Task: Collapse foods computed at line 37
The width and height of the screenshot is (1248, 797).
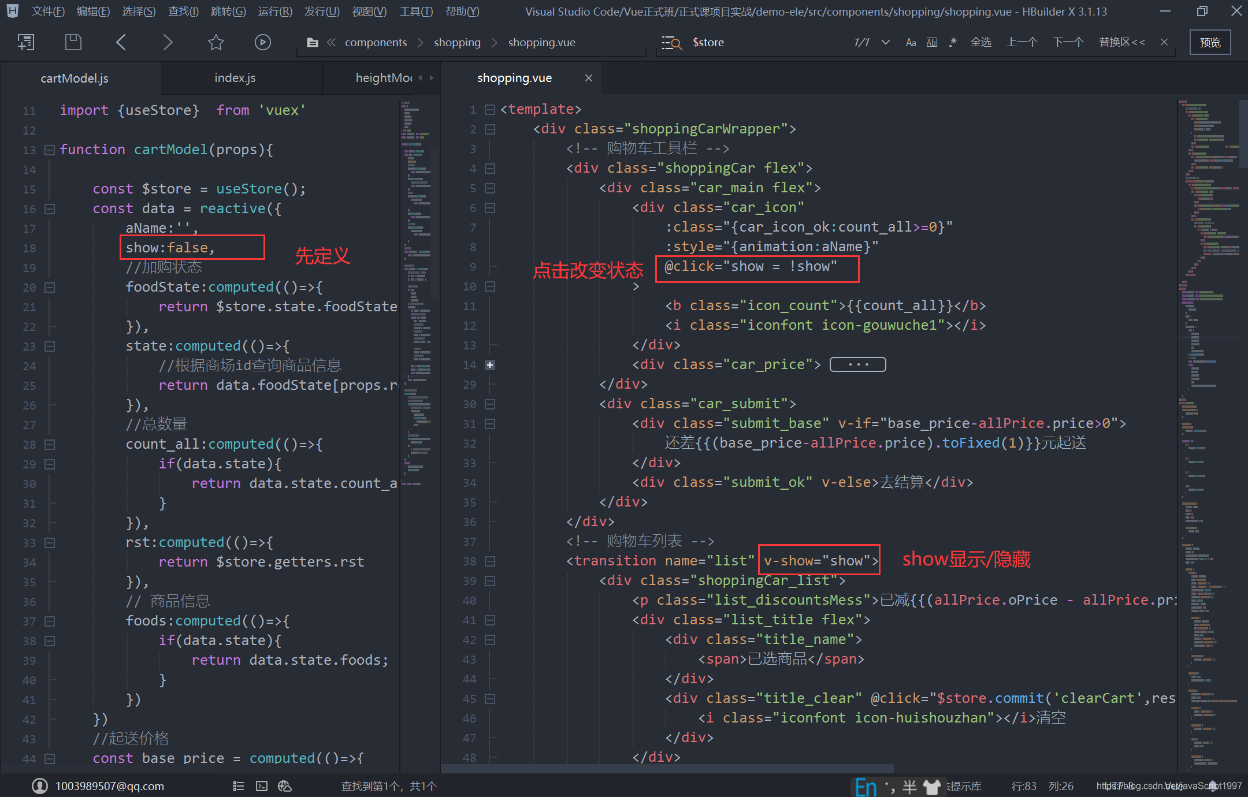Action: pos(50,621)
